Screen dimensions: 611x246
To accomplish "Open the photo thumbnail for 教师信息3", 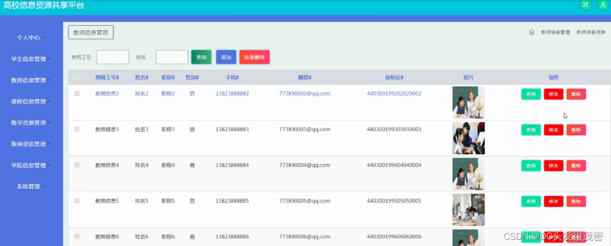I will (x=468, y=138).
